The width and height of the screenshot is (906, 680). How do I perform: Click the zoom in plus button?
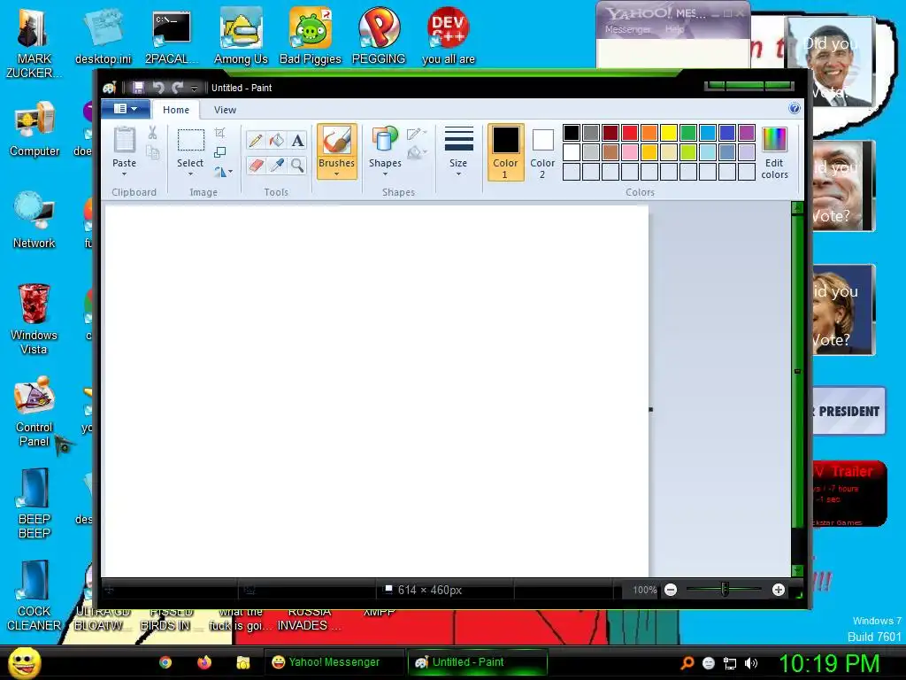pos(779,590)
